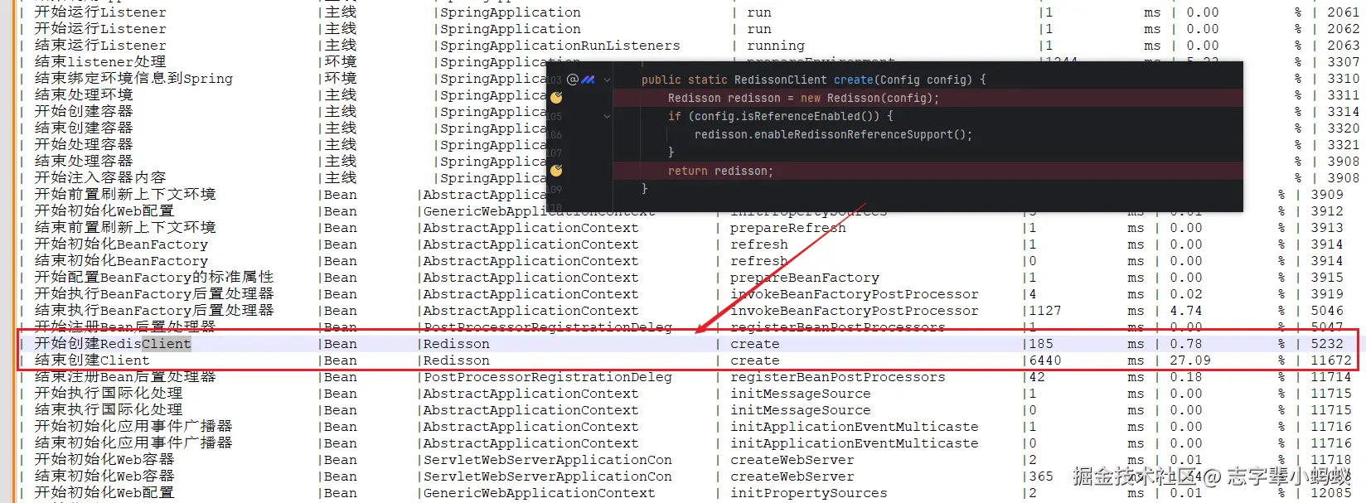Click '开始初始化应用事件广播器' log entry
Image resolution: width=1366 pixels, height=503 pixels.
[x=133, y=426]
